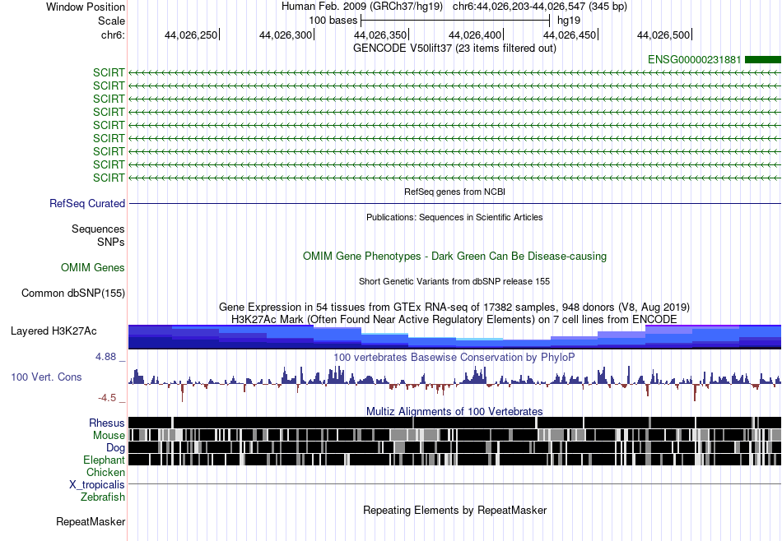Screen dimensions: 782x541
Task: Click the Sequences track label
Action: pos(98,229)
